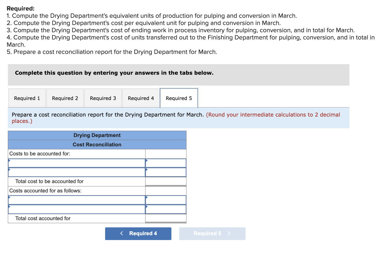Click requirement 3 ending work in process text
Screen dimensions: 391x259
click(181, 30)
